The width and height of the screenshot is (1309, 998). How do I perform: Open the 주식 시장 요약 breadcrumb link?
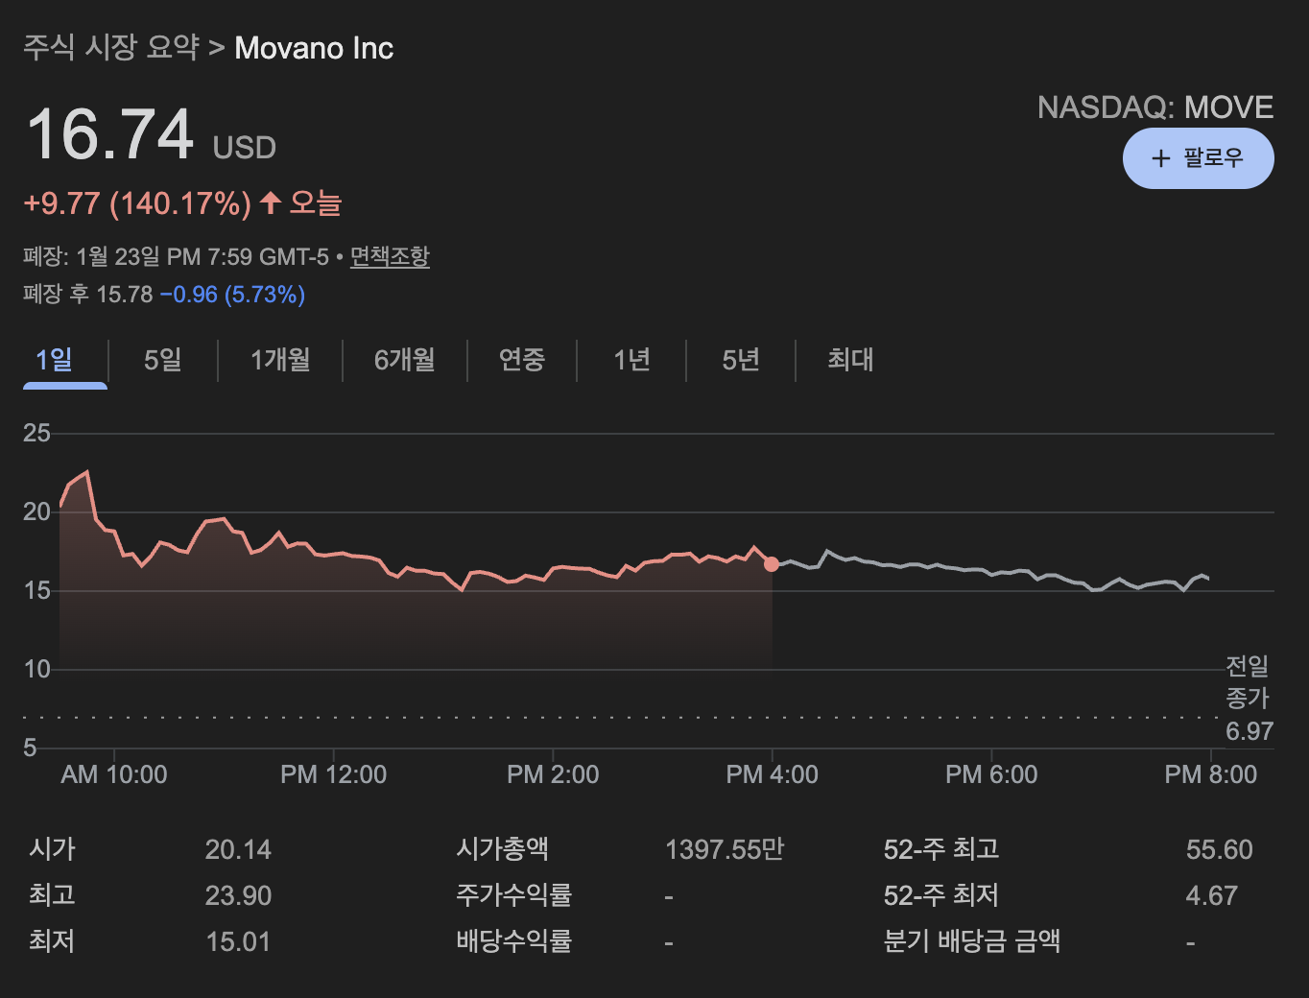(x=111, y=47)
